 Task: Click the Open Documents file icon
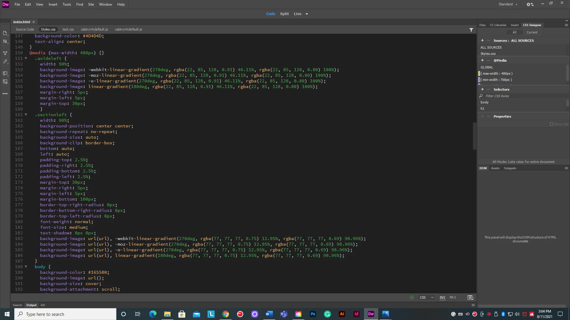5,33
